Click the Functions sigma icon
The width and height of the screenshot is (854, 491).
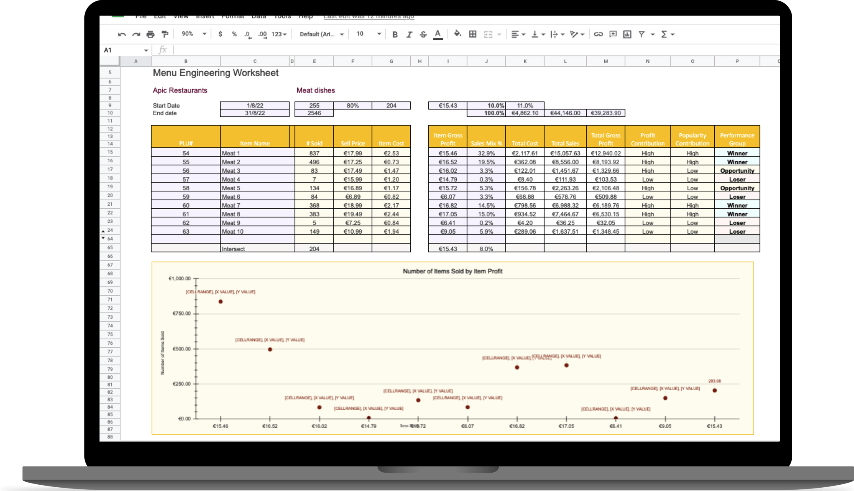[664, 34]
